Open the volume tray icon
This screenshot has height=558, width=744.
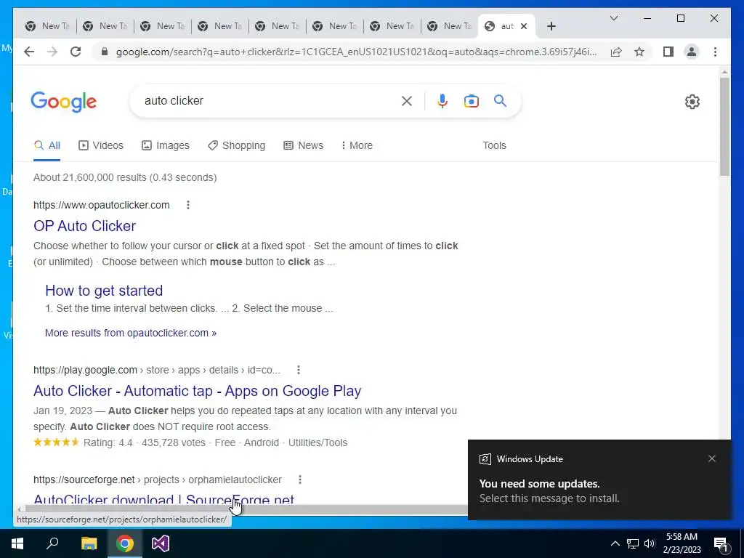650,543
